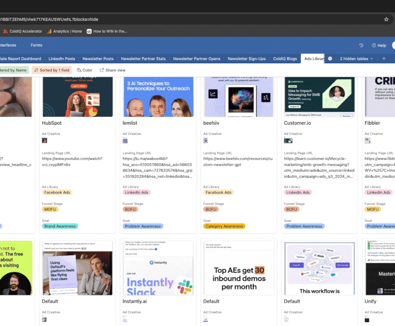The image size is (395, 326).
Task: Click the round arrow icon beside Ads Library
Action: [330, 58]
